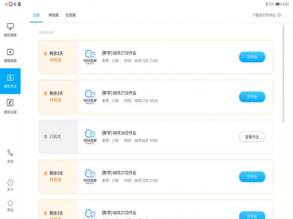Submit homework dated 08月27日 18:00 via 交作业
The height and width of the screenshot is (219, 293).
coord(252,97)
